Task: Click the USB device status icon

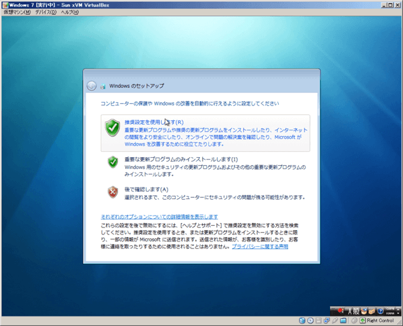Action: (x=335, y=321)
